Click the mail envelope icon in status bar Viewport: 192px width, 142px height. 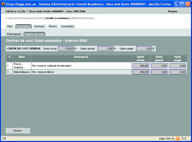(x=184, y=138)
